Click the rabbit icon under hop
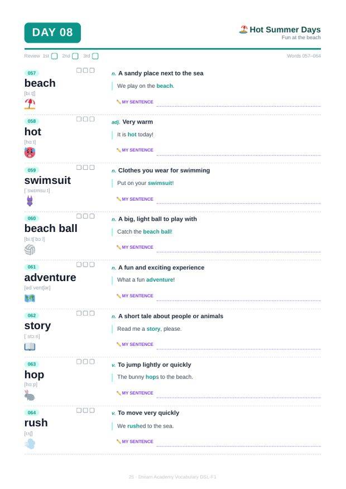Viewport: 346px width, 489px height. click(x=30, y=396)
